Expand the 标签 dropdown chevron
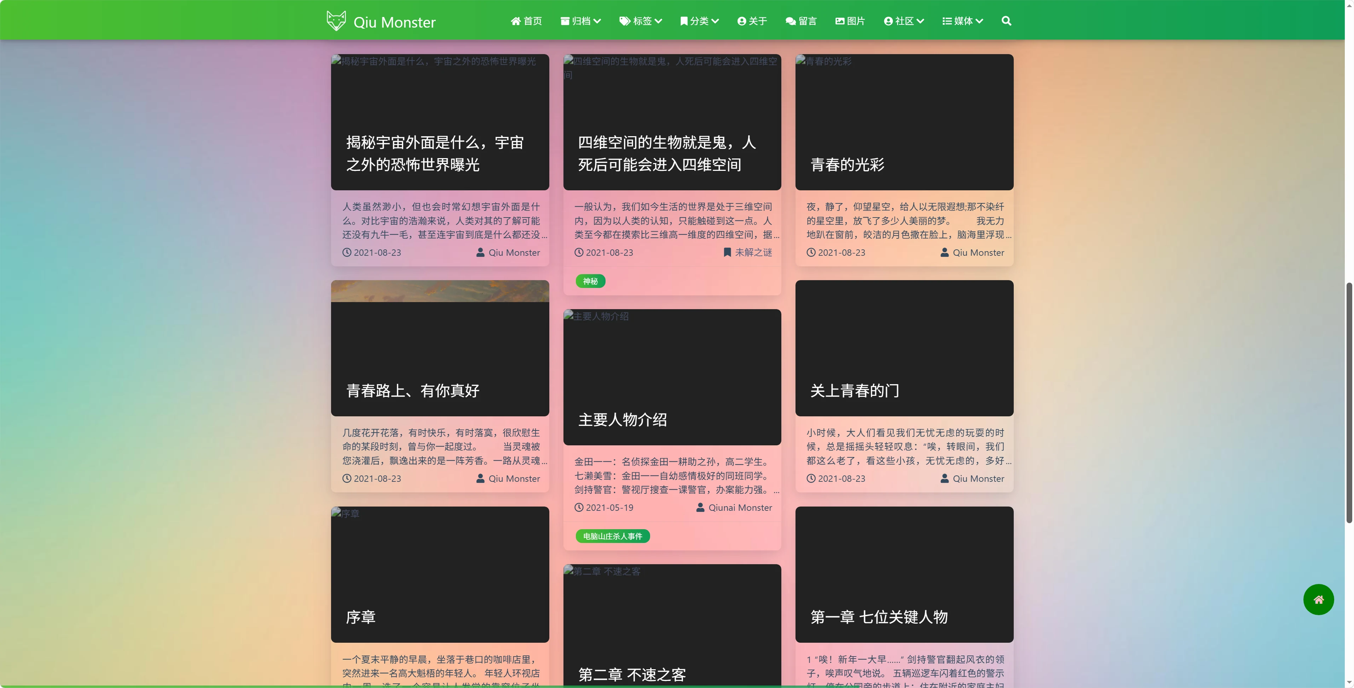 (x=658, y=21)
